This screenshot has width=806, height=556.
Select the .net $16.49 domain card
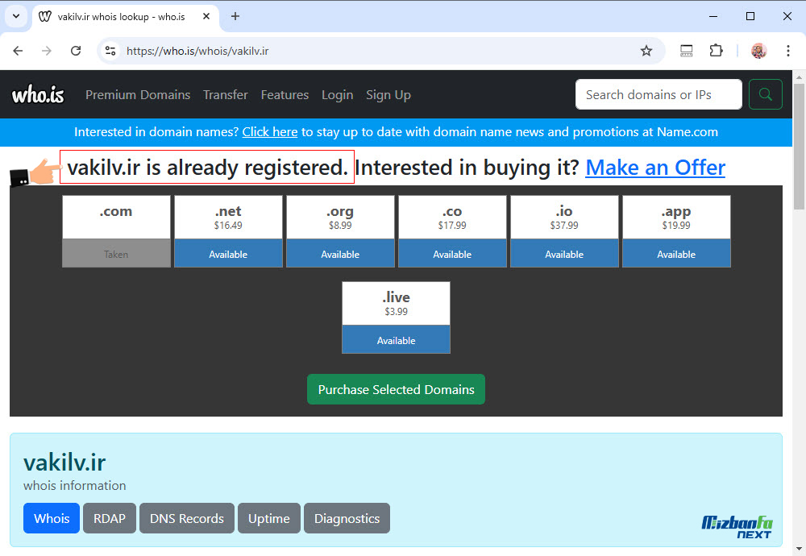pyautogui.click(x=228, y=231)
